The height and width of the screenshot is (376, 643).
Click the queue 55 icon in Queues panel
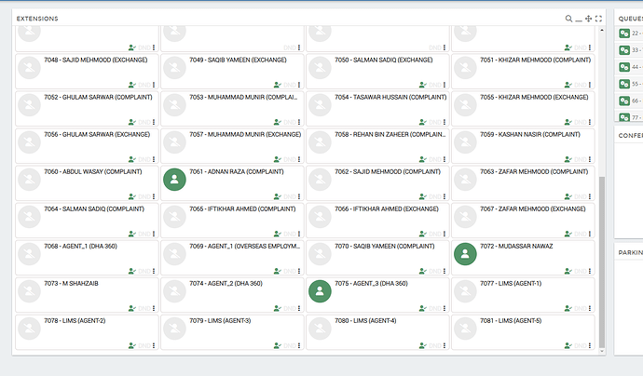pyautogui.click(x=624, y=84)
